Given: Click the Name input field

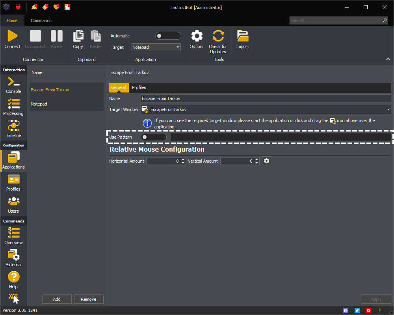Looking at the screenshot, I should tap(266, 98).
